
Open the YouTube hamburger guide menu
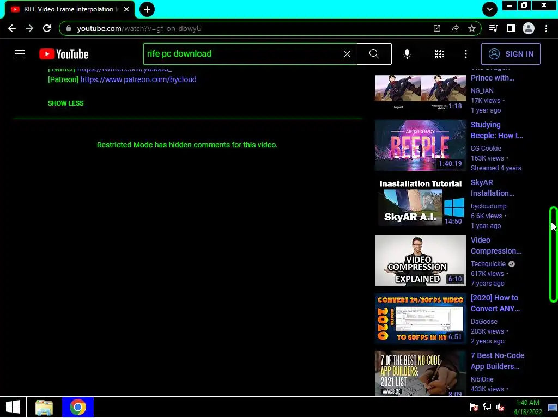pyautogui.click(x=20, y=54)
